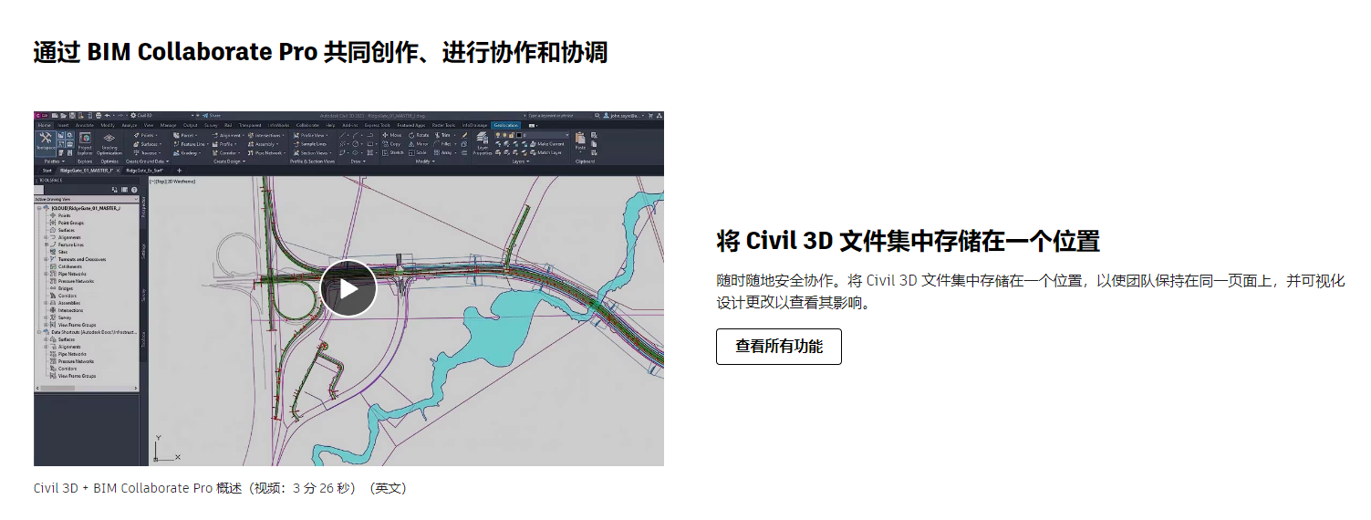Select the Rotate tool in Modify panel
Viewport: 1371px width, 520px height.
click(x=418, y=135)
